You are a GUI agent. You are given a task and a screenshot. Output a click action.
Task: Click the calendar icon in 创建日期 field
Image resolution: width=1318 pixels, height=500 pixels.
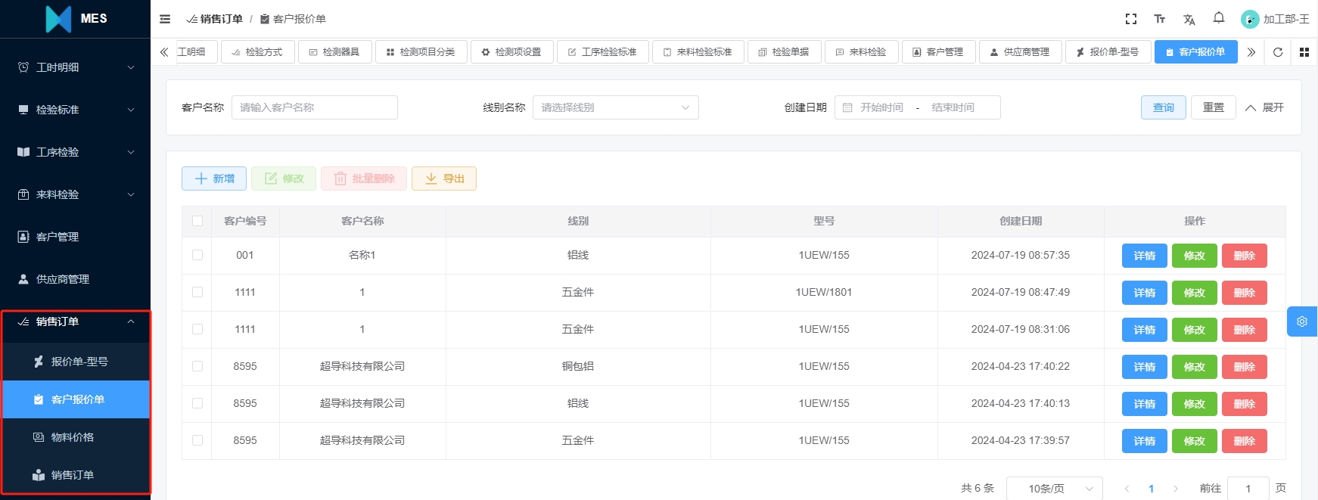pyautogui.click(x=847, y=107)
